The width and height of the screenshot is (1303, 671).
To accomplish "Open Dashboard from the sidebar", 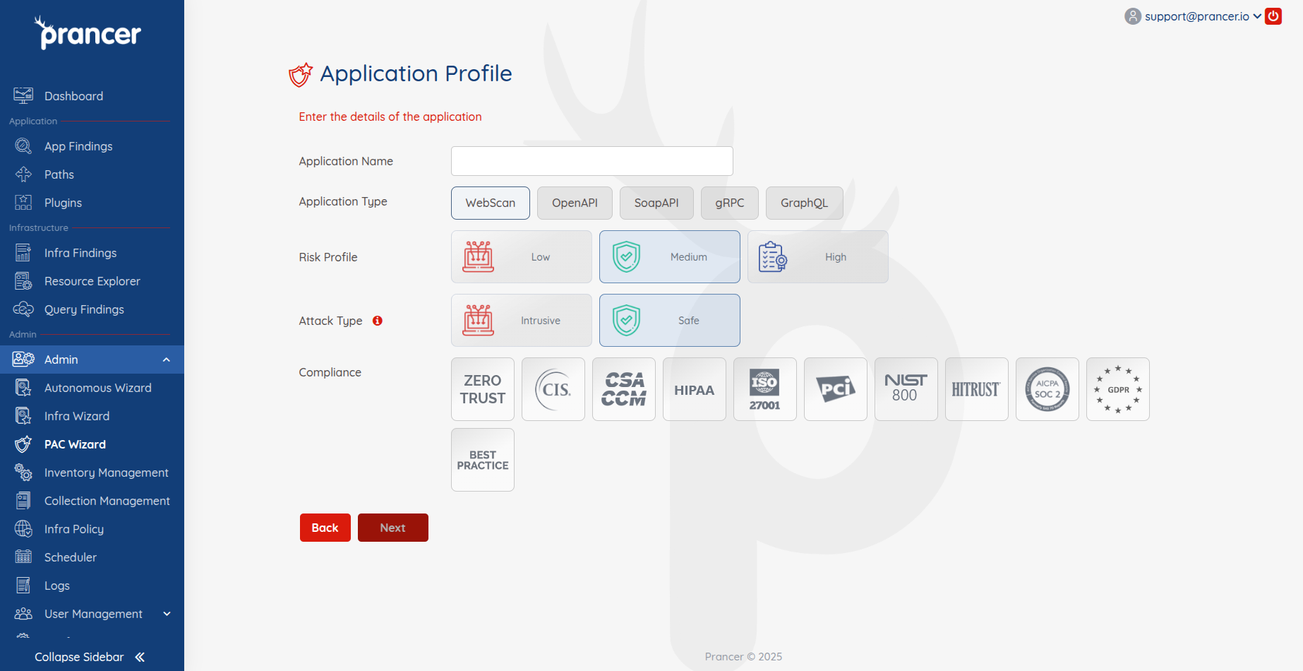I will click(x=73, y=96).
